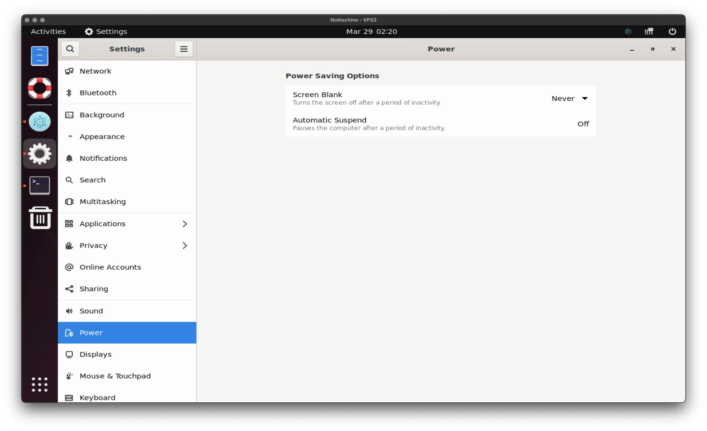The width and height of the screenshot is (707, 431).
Task: Open the Files app in dock
Action: [40, 56]
